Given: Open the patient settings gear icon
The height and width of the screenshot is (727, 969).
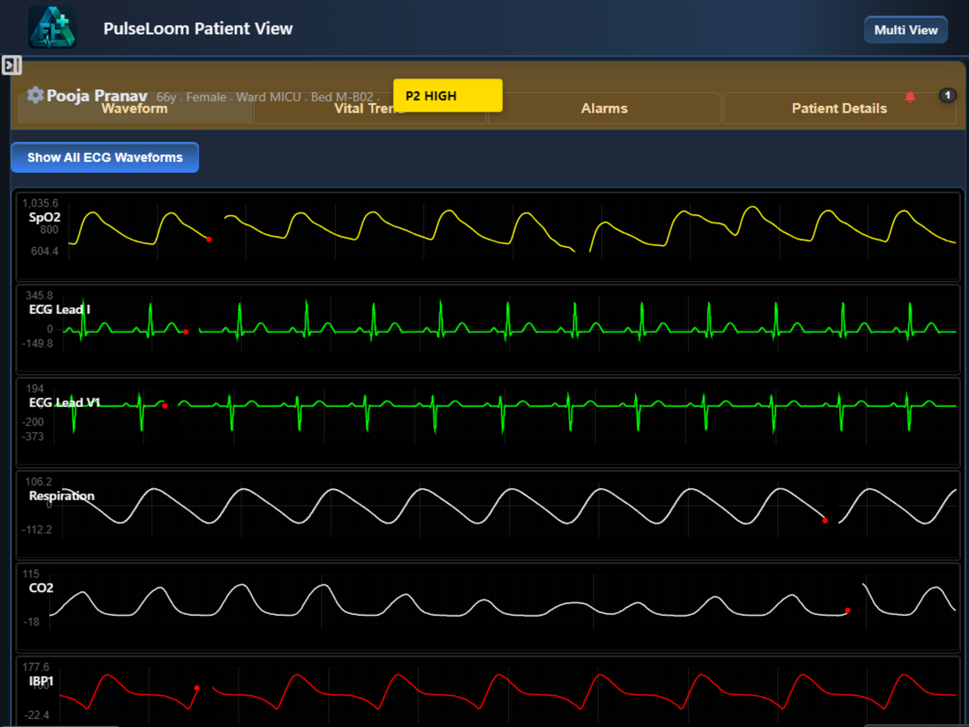Looking at the screenshot, I should pos(35,95).
